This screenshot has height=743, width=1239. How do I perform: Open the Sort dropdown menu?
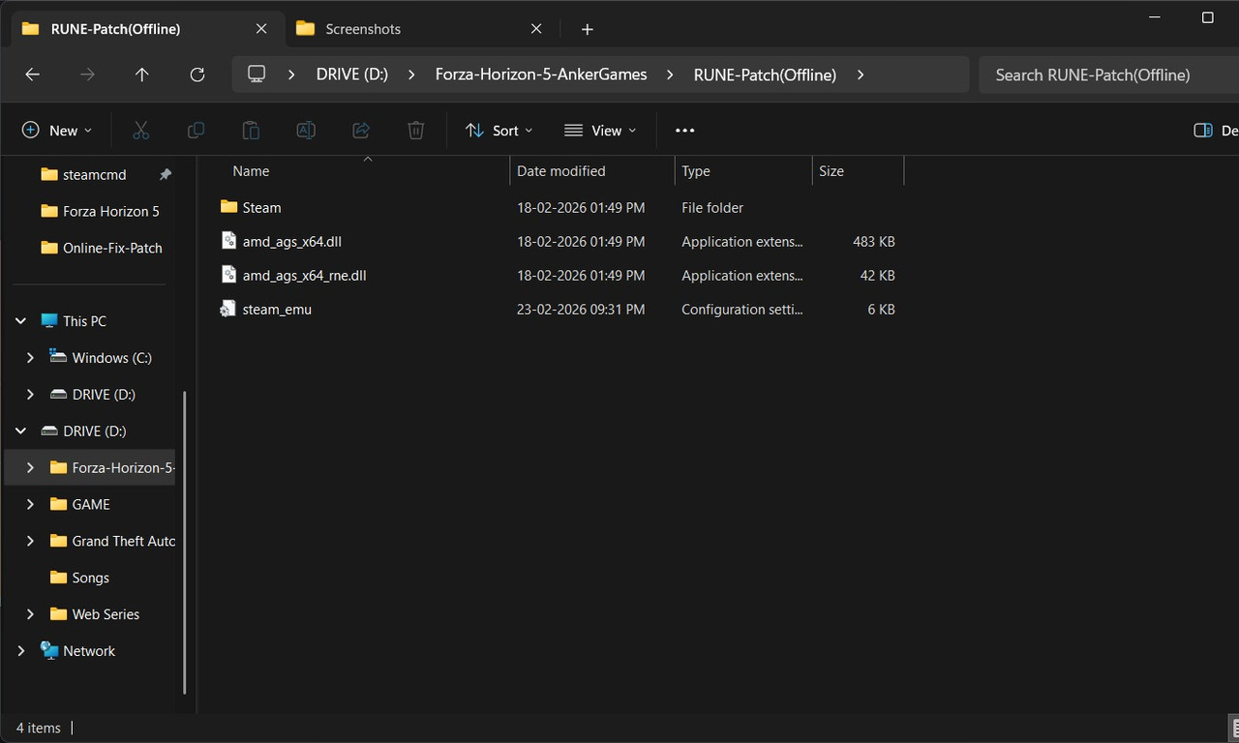pos(499,130)
